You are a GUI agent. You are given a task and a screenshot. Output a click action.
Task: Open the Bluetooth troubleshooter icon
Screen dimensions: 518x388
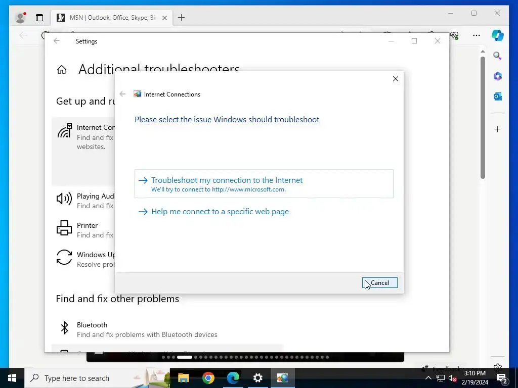pyautogui.click(x=64, y=328)
